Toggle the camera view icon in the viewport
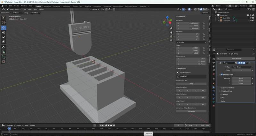The height and width of the screenshot is (136, 256). pyautogui.click(x=171, y=36)
